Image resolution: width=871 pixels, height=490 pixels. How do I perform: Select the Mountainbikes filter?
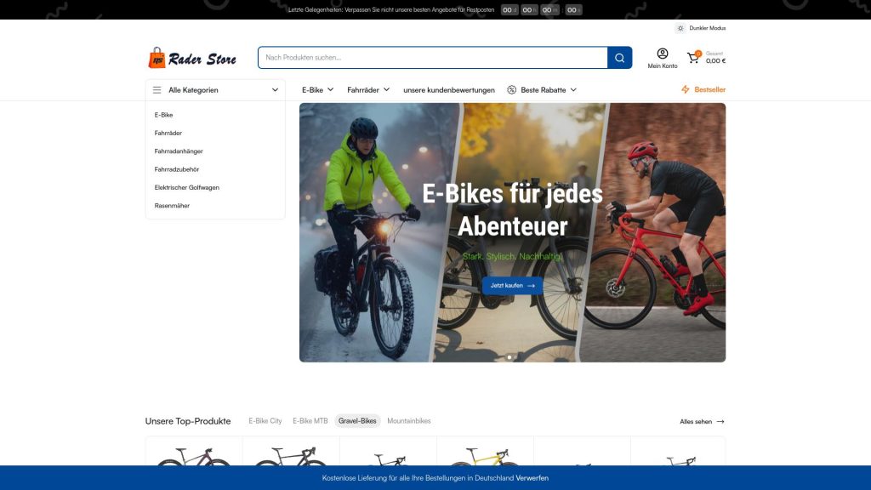click(x=408, y=420)
